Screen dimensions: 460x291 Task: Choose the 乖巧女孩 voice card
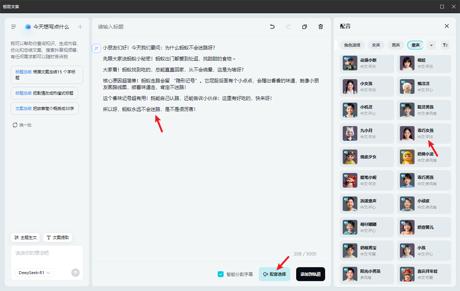click(424, 133)
